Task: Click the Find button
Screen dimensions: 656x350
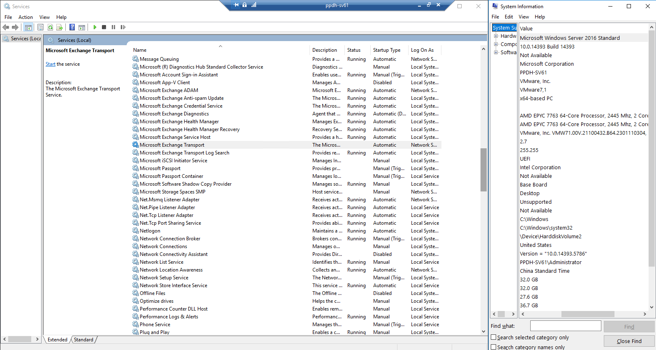Action: click(629, 327)
